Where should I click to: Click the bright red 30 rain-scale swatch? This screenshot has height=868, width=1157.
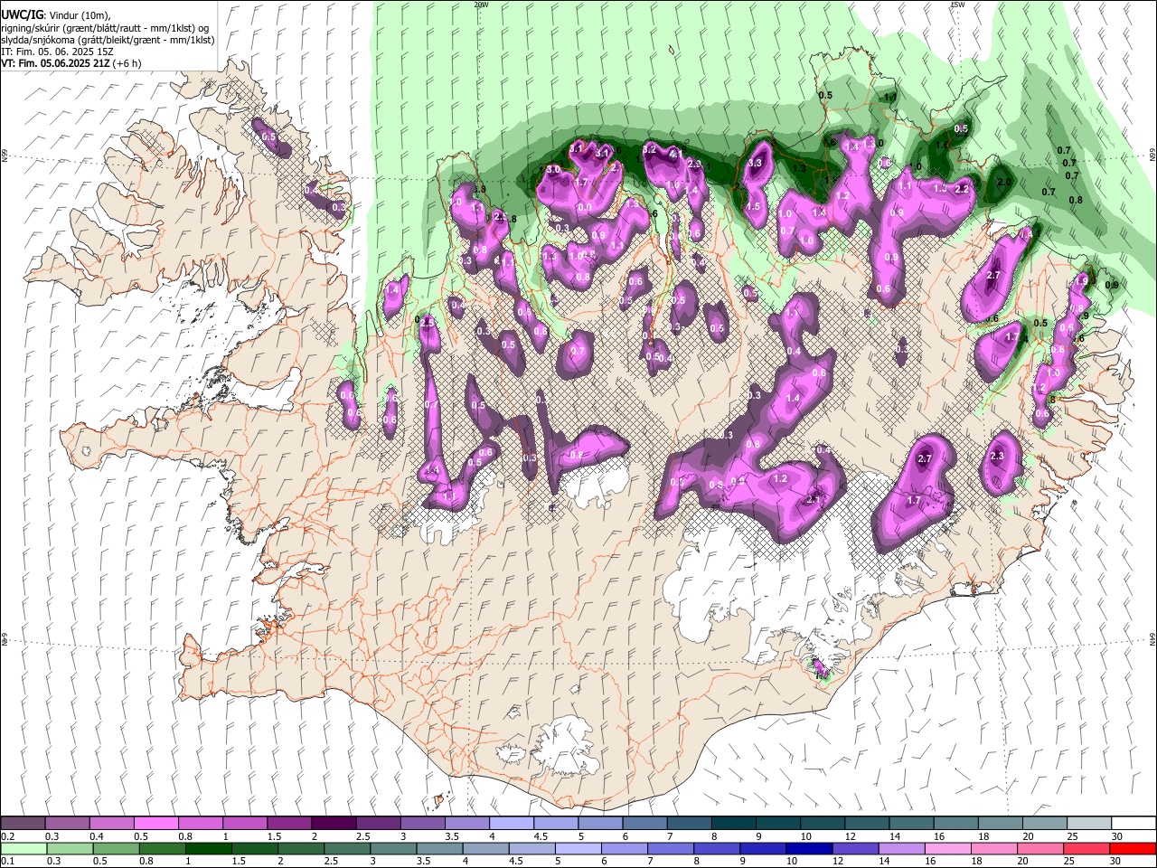(1132, 848)
